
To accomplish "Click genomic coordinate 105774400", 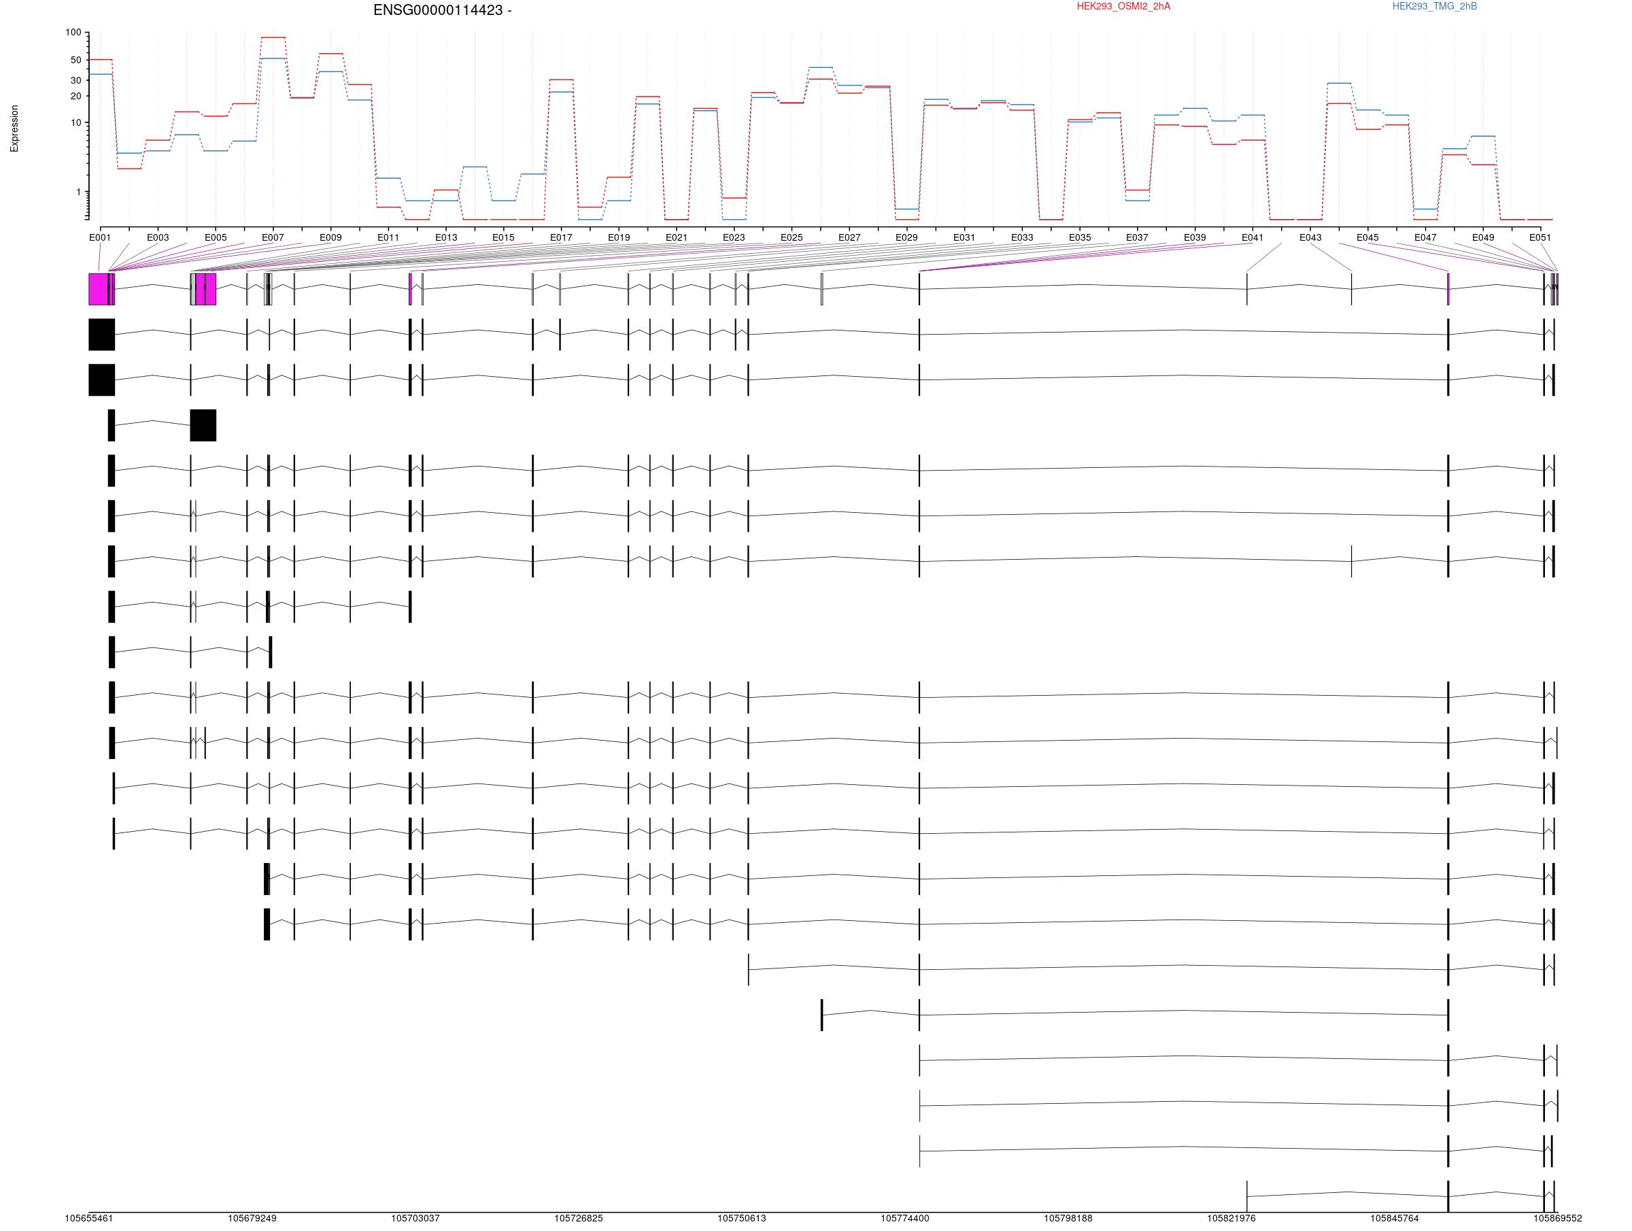I will click(905, 1219).
